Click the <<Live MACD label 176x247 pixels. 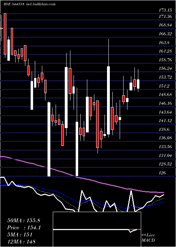(x=148, y=238)
